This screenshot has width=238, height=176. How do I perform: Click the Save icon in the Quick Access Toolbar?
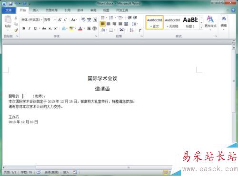10,3
